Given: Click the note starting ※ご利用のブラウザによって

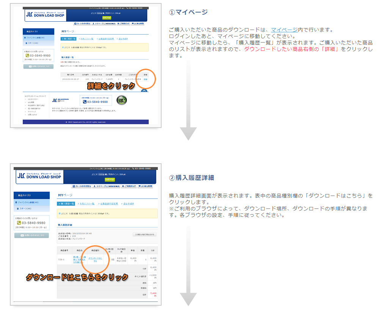Looking at the screenshot, I should pyautogui.click(x=268, y=212).
